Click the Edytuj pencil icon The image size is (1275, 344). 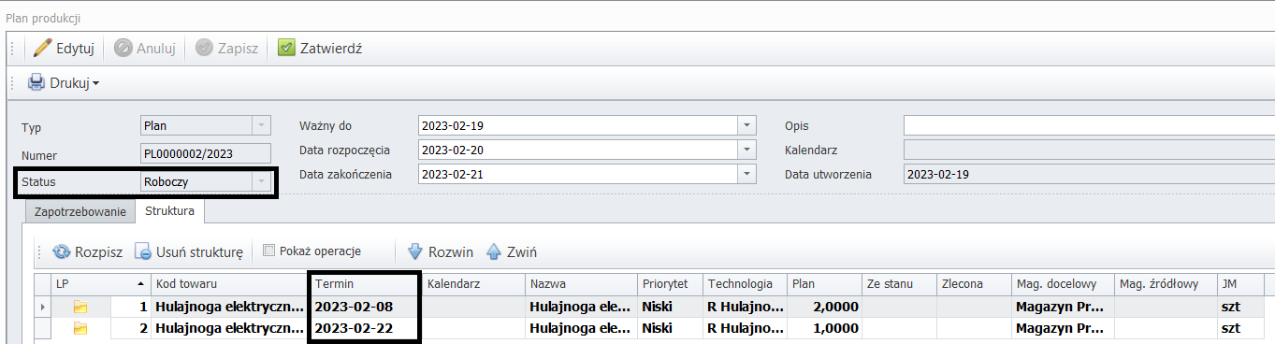coord(42,48)
